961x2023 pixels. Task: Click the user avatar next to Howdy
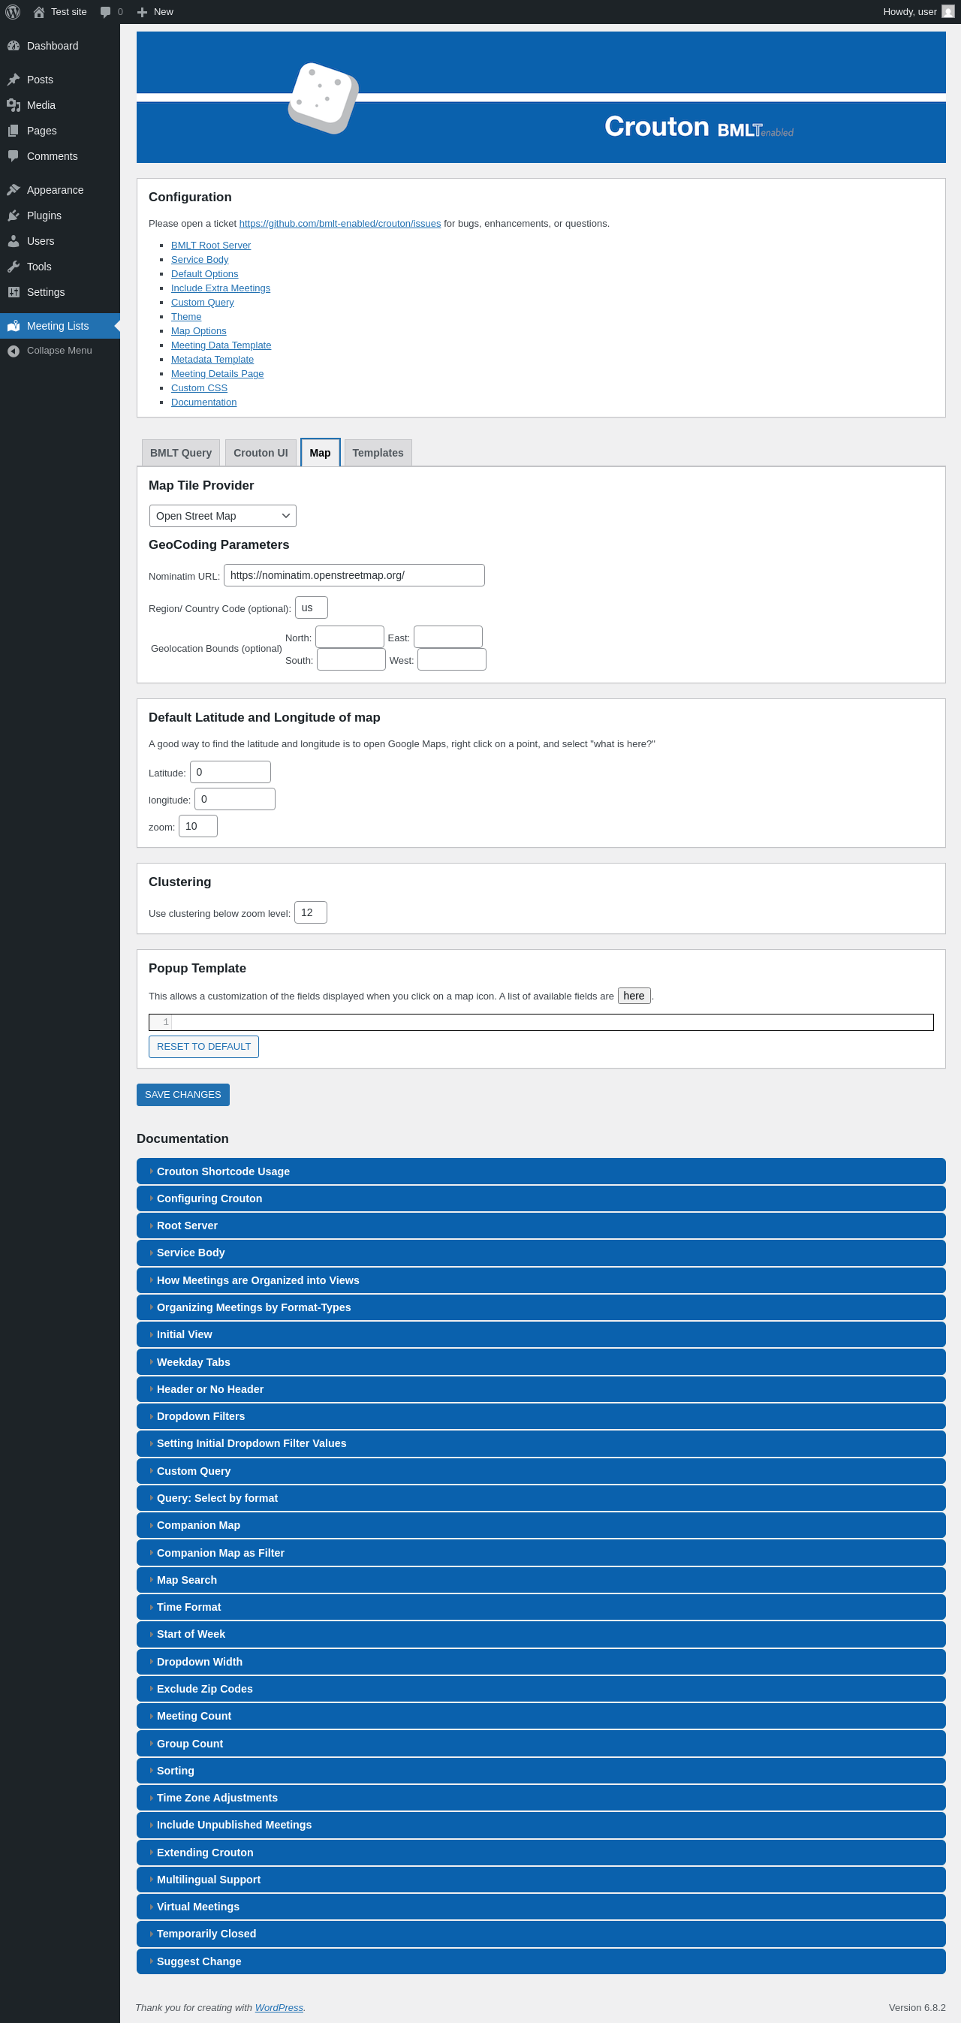point(947,12)
